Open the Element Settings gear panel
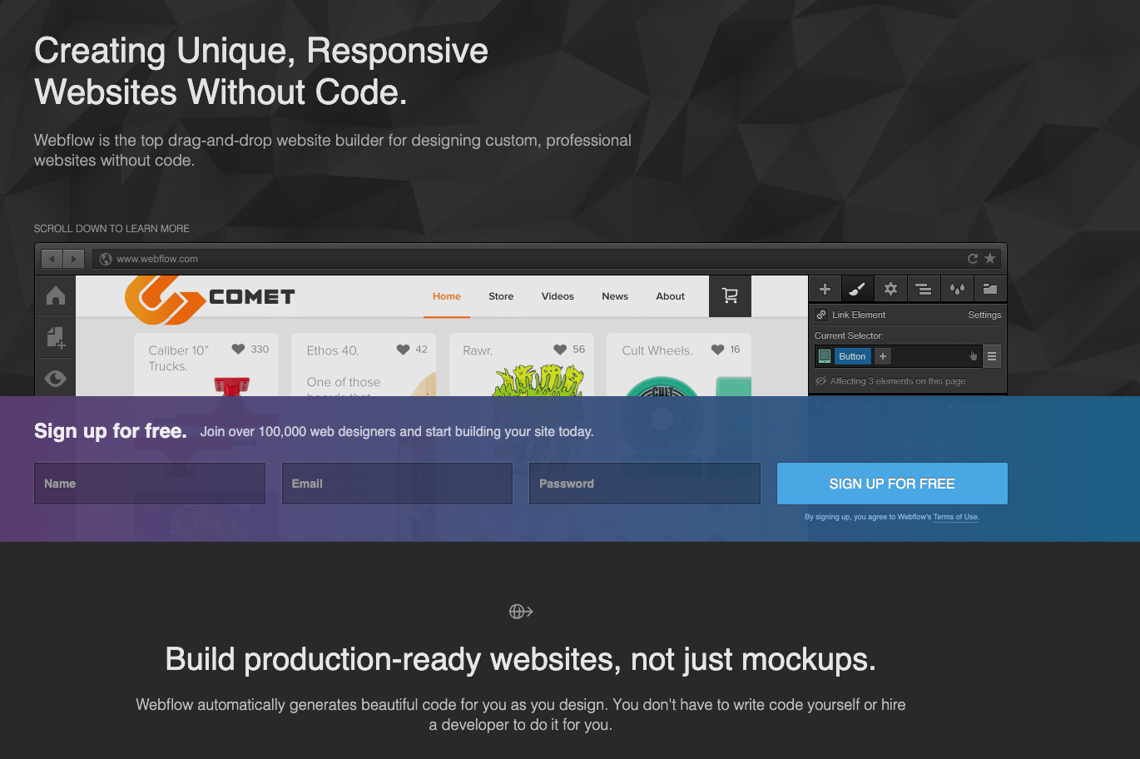 890,288
